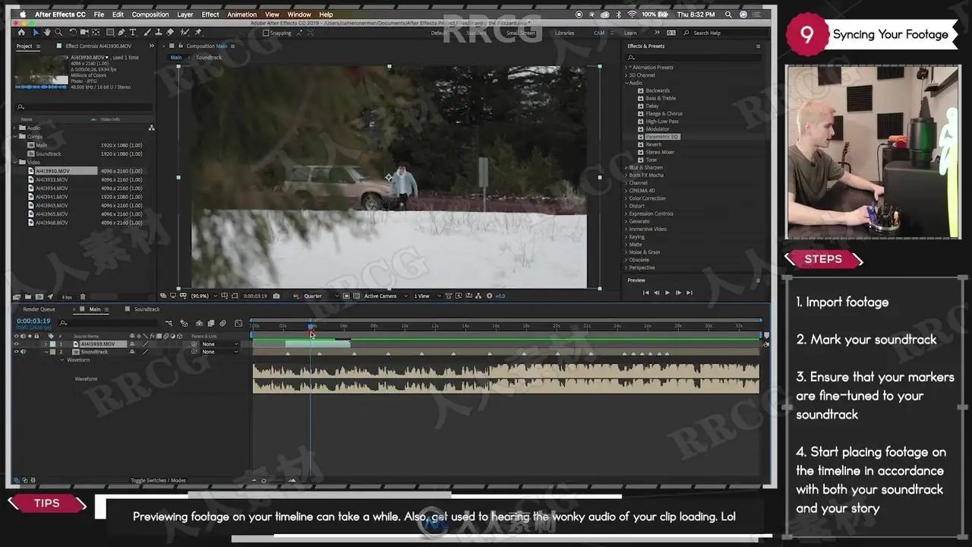Open the Effect menu
This screenshot has height=547, width=972.
210,14
